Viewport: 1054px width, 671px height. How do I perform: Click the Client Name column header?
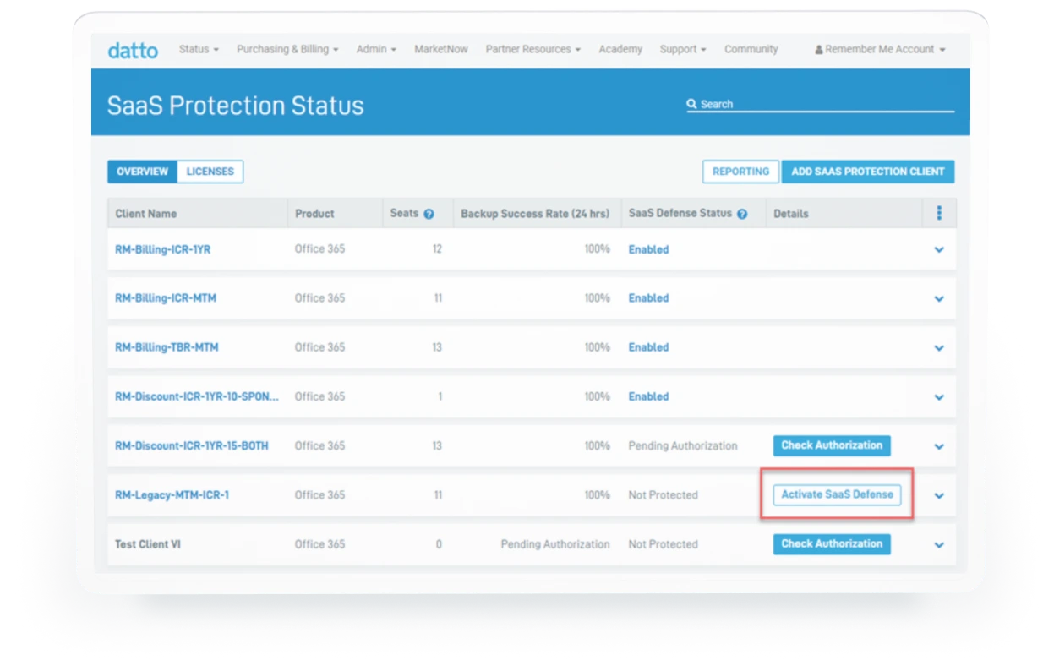pos(146,214)
